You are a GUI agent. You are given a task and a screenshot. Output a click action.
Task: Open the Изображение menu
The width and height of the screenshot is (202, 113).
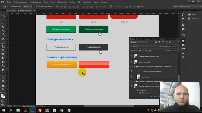(35, 2)
